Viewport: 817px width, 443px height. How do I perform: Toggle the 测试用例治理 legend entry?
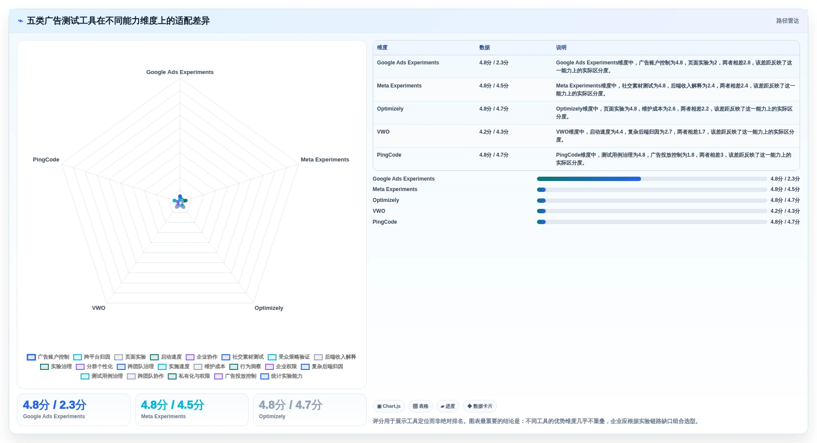(102, 376)
